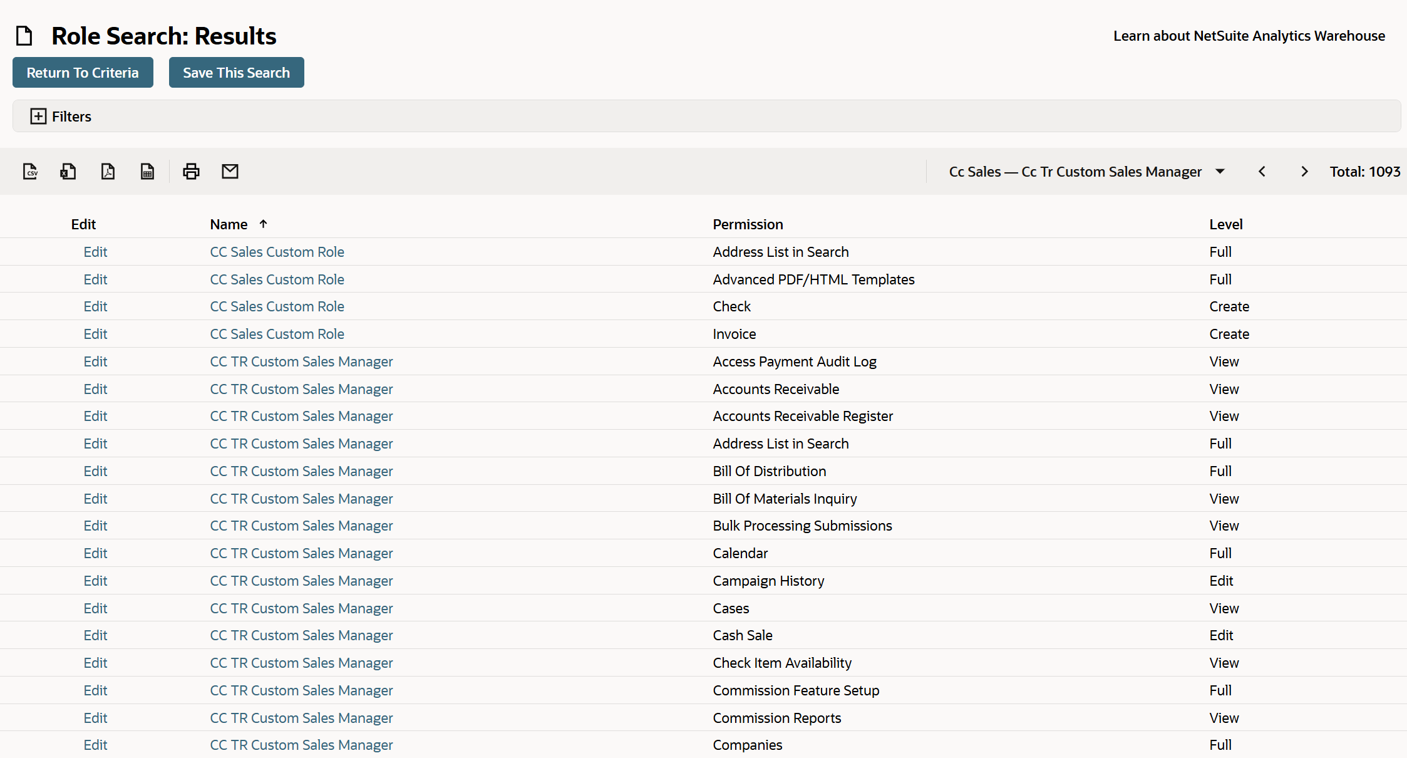Select CC Sales Custom Role link
Screen dimensions: 1407x758
276,251
